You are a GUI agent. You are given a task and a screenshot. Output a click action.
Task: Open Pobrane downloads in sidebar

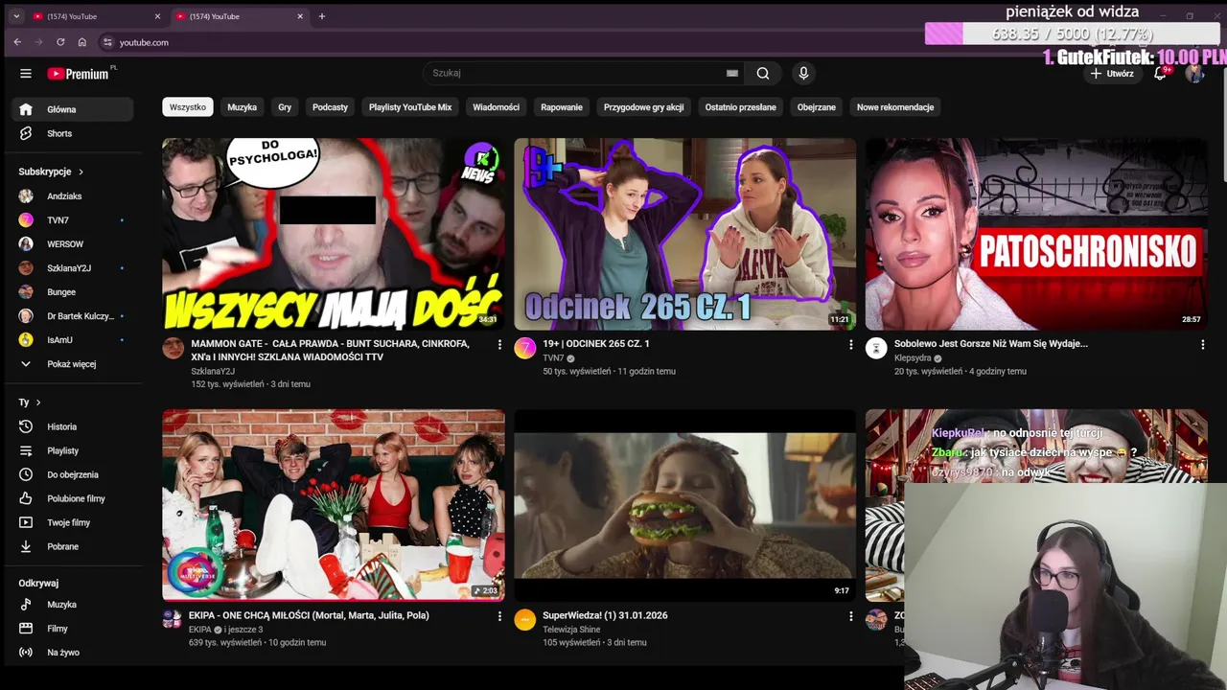[x=73, y=546]
